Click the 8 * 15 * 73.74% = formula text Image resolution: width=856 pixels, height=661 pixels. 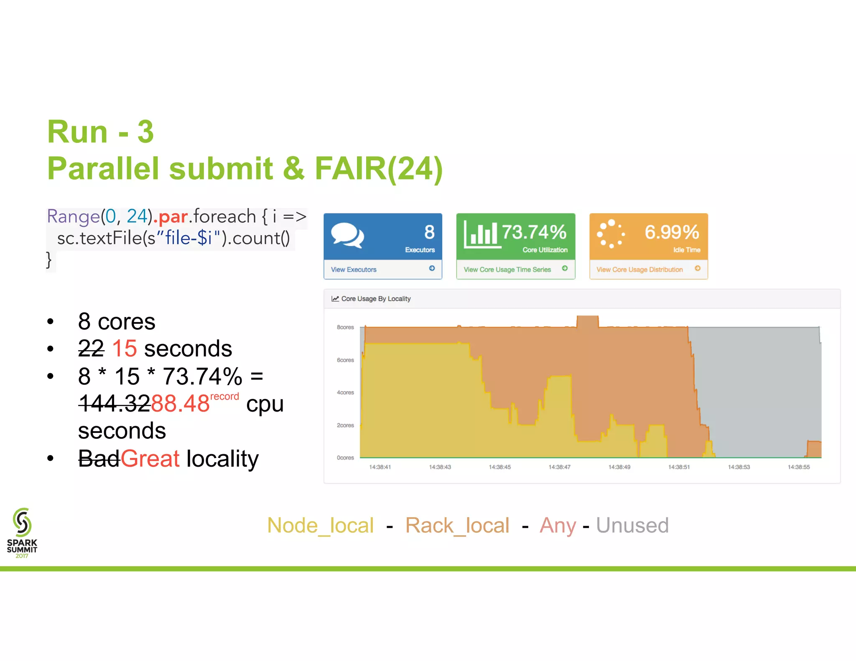point(171,376)
